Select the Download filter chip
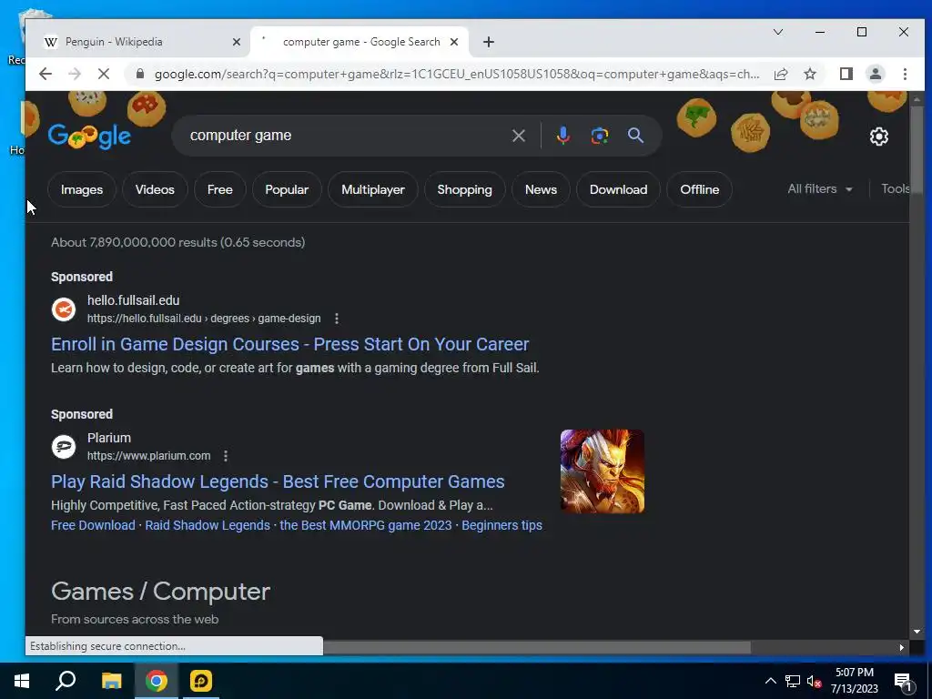The image size is (932, 699). 618,189
